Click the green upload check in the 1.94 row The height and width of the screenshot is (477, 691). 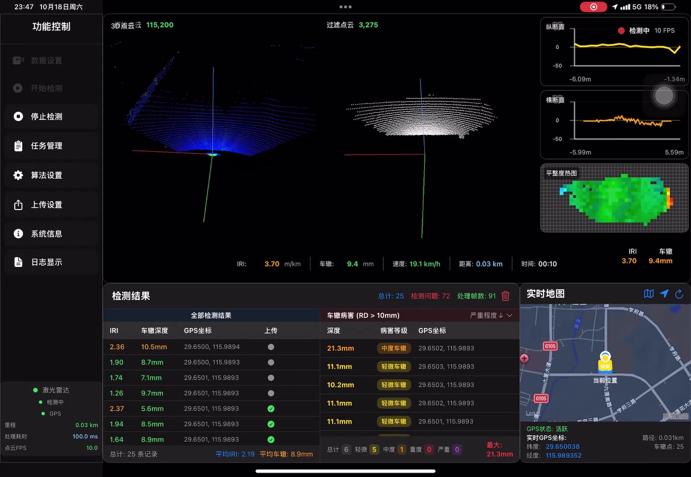pyautogui.click(x=271, y=424)
